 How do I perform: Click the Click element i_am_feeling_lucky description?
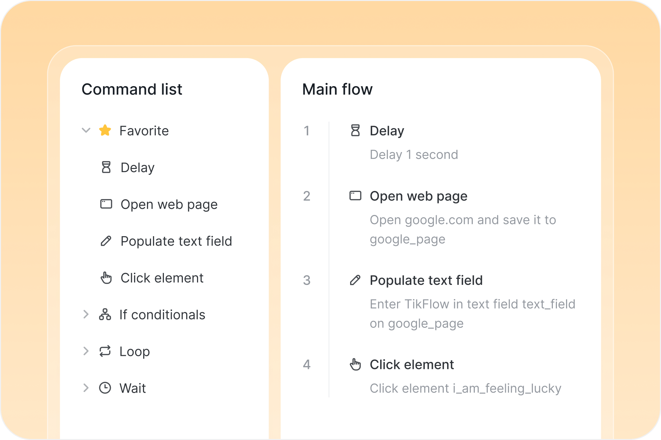click(465, 389)
